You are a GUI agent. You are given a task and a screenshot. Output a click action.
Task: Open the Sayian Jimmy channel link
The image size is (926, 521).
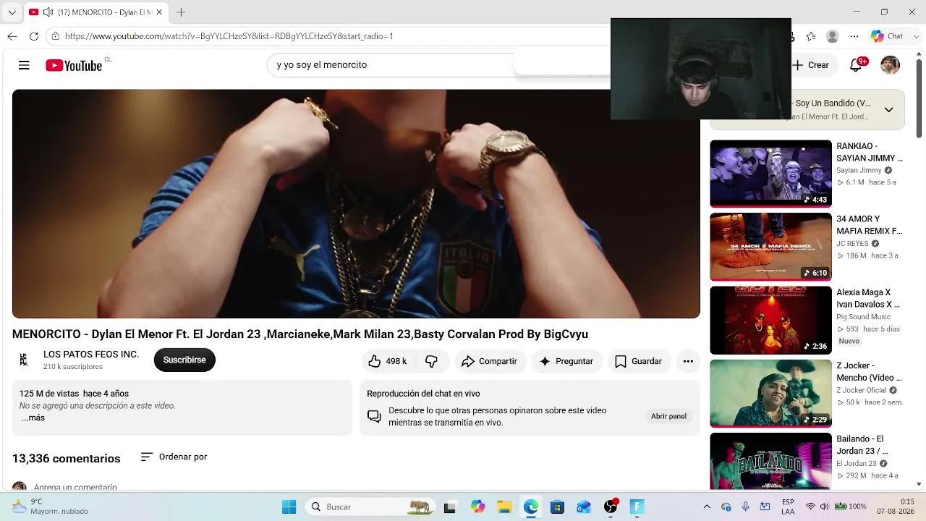859,171
